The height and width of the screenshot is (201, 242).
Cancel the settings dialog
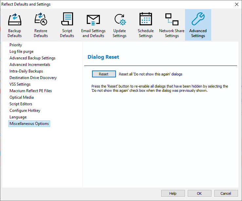click(226, 193)
